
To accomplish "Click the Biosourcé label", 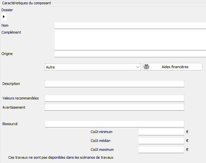I will tap(10, 124).
